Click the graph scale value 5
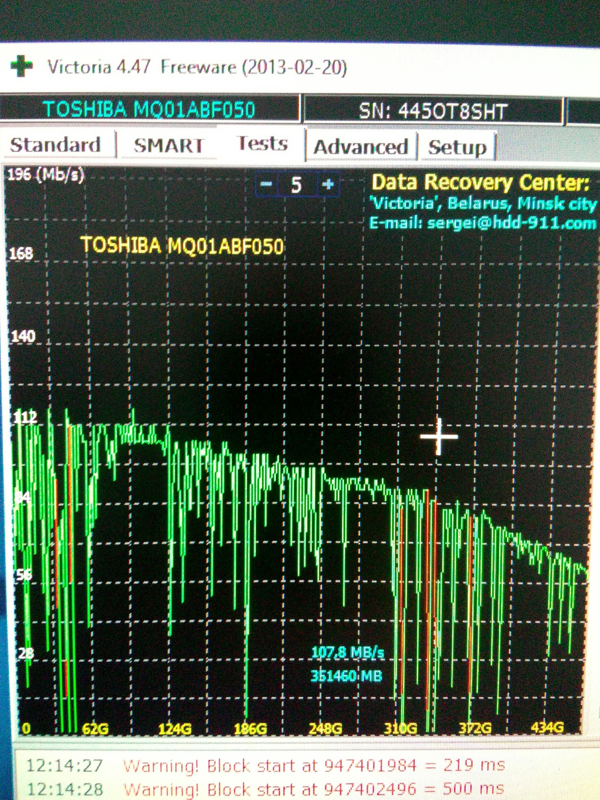 (297, 185)
